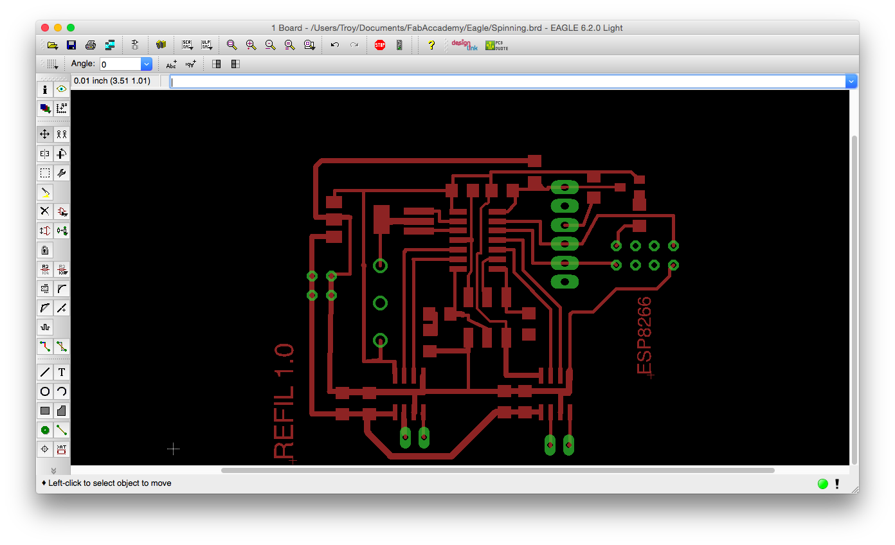895x545 pixels.
Task: Open the PCB Quote button
Action: (x=496, y=45)
